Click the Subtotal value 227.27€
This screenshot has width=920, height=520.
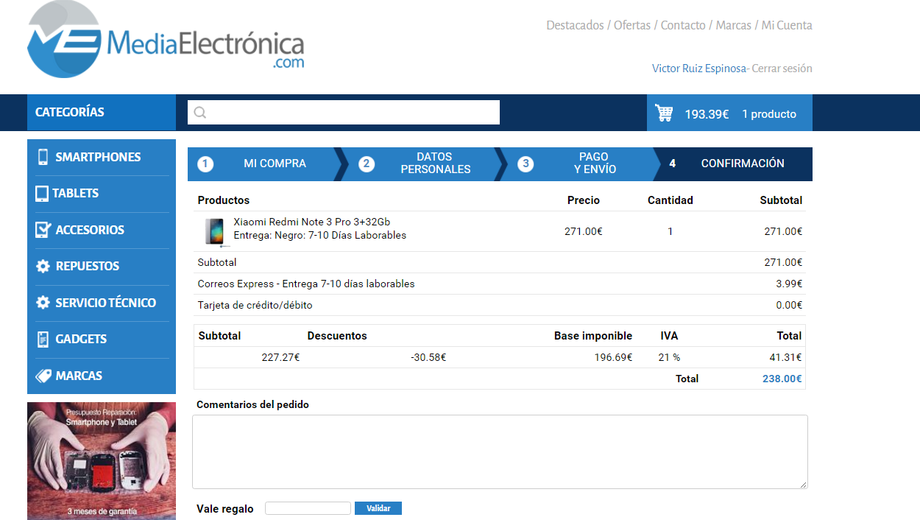(x=280, y=357)
